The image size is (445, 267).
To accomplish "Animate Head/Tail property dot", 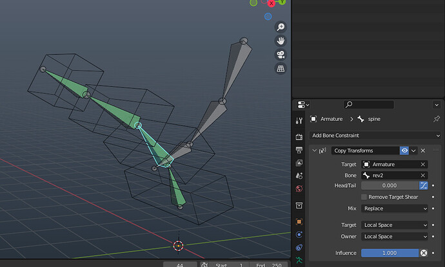I will click(x=433, y=185).
